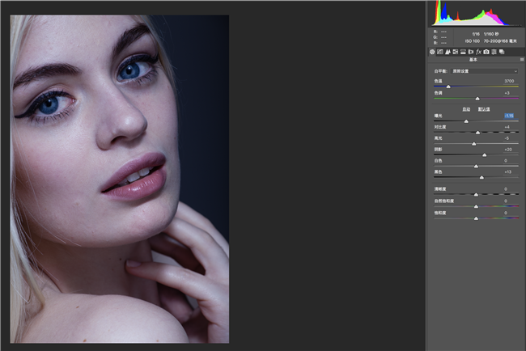Screen dimensions: 526x351
Task: Click the color temperature slider handle
Action: coord(448,87)
